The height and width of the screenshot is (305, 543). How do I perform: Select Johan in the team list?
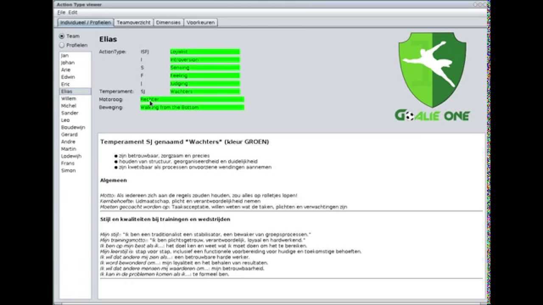(x=75, y=63)
